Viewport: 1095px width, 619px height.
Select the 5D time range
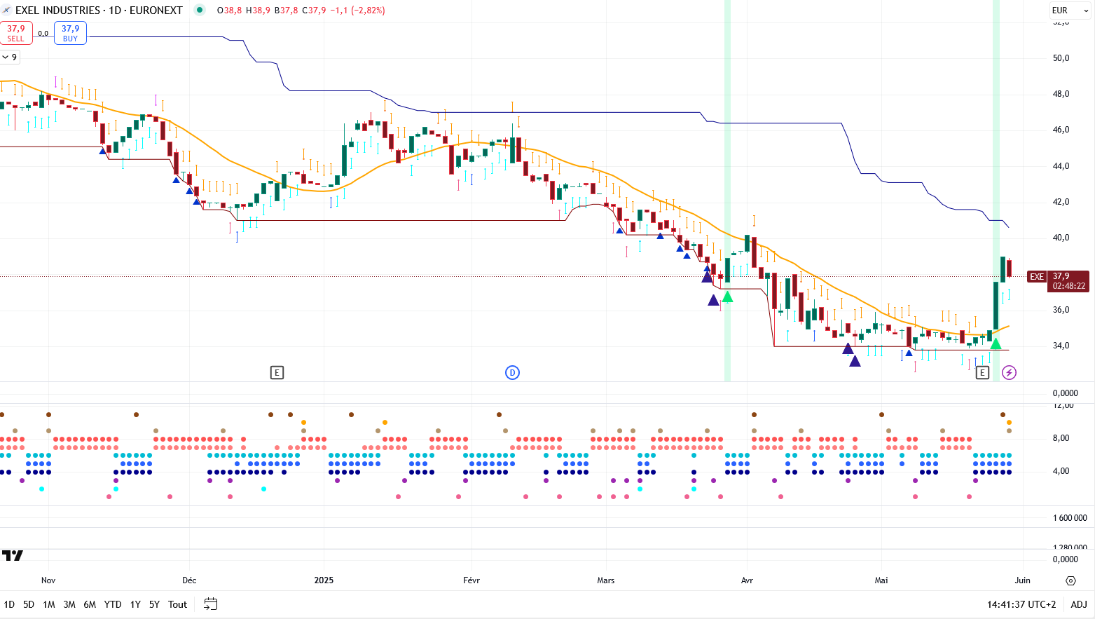pos(29,604)
